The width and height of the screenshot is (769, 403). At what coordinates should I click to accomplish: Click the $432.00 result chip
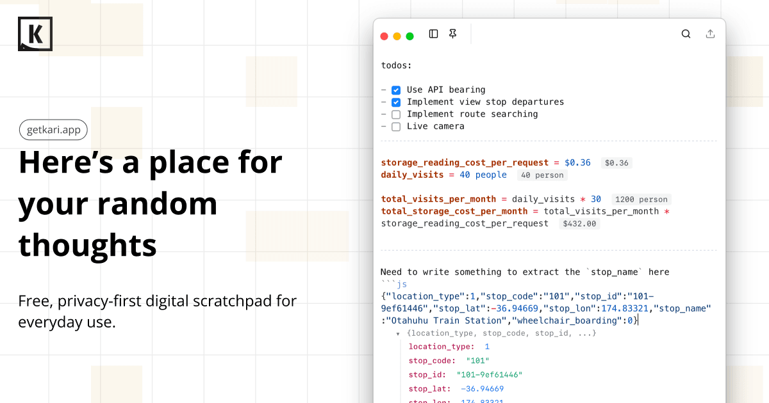click(579, 224)
